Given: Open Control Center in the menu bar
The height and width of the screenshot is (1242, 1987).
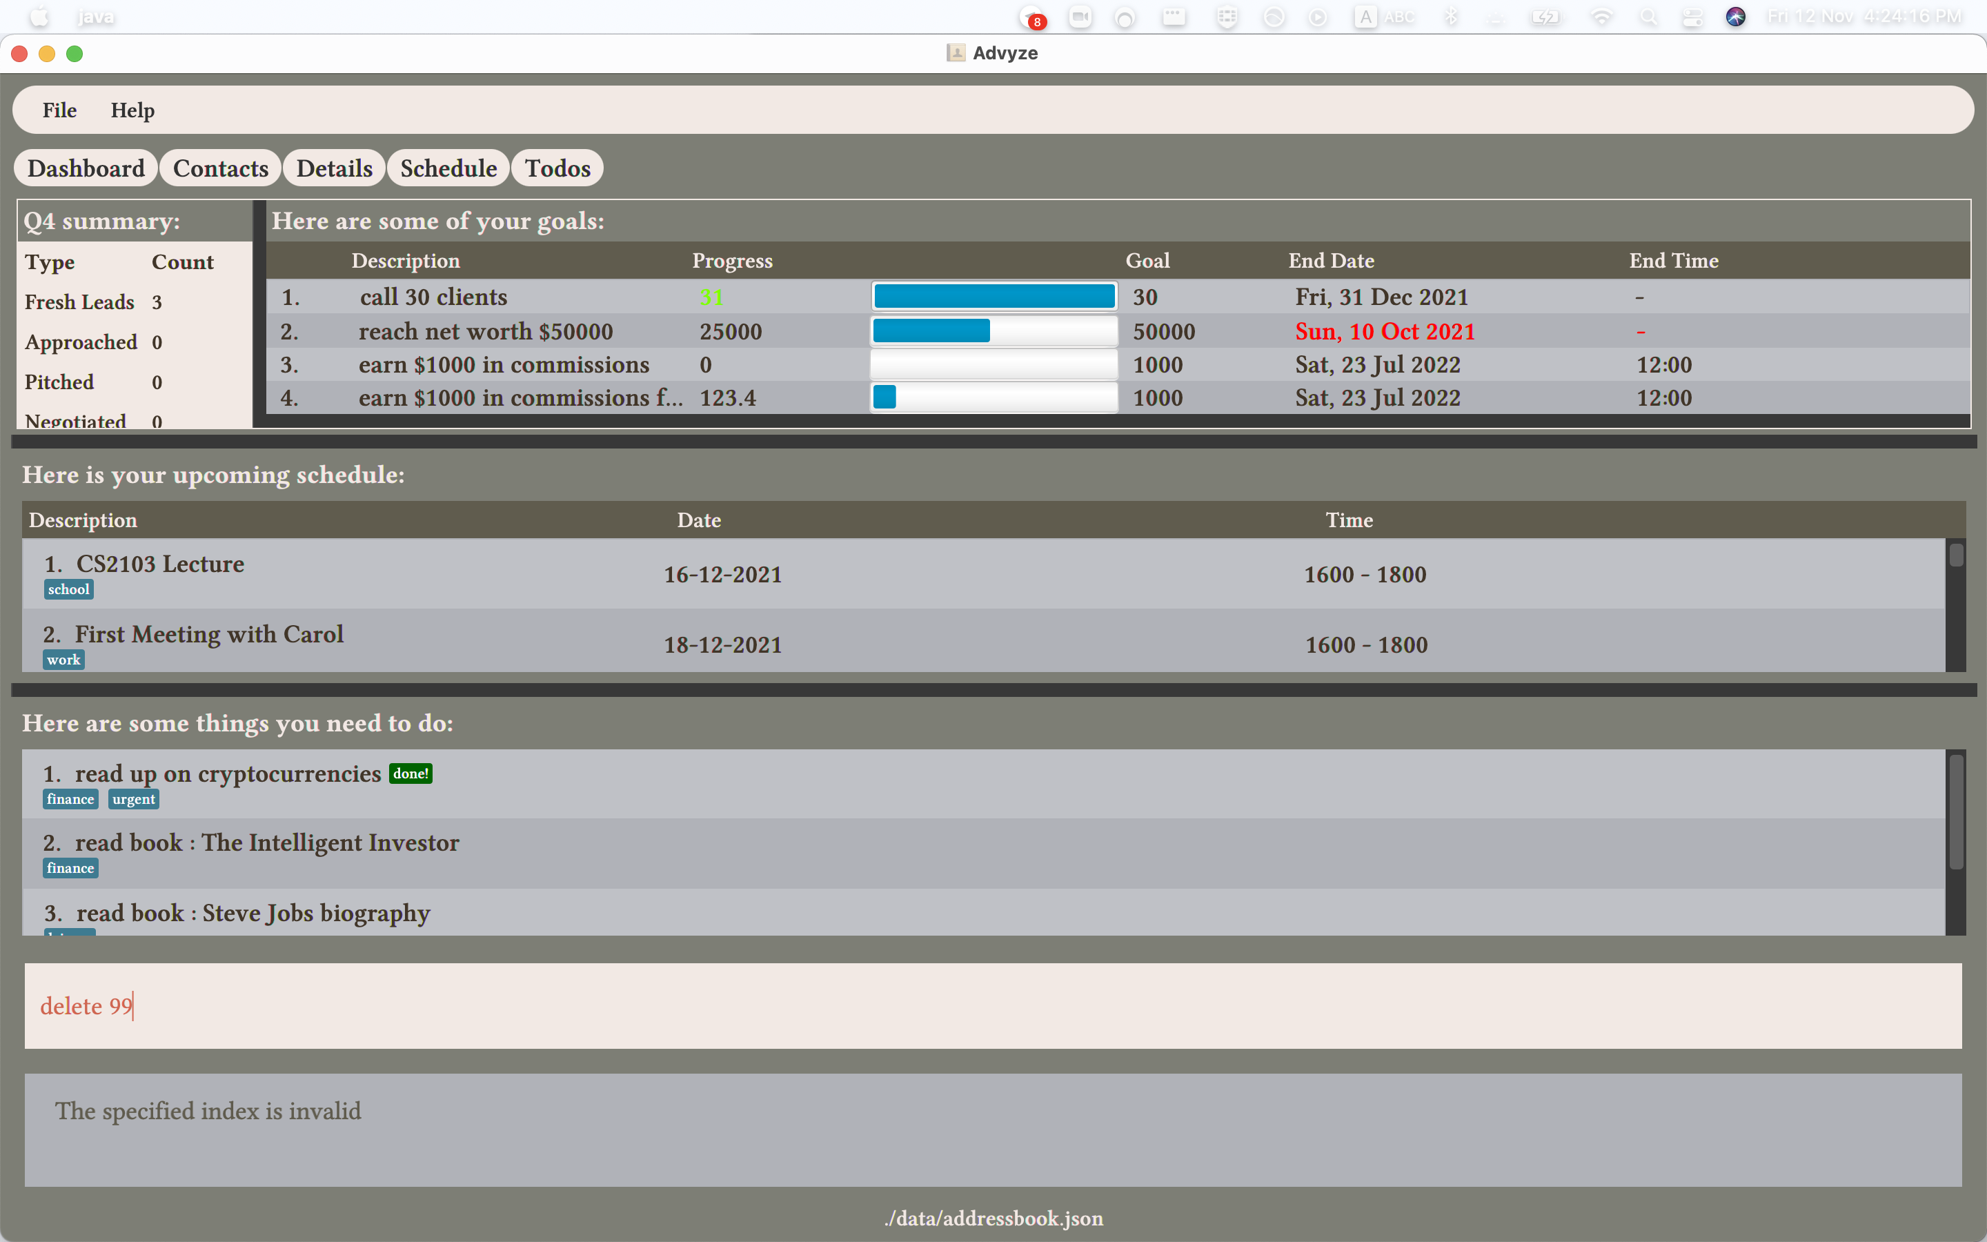Looking at the screenshot, I should tap(1692, 17).
